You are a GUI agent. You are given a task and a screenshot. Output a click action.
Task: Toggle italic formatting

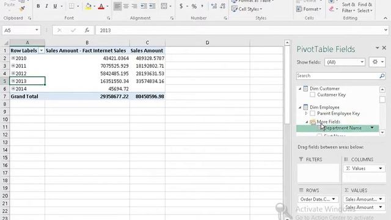tap(46, 6)
